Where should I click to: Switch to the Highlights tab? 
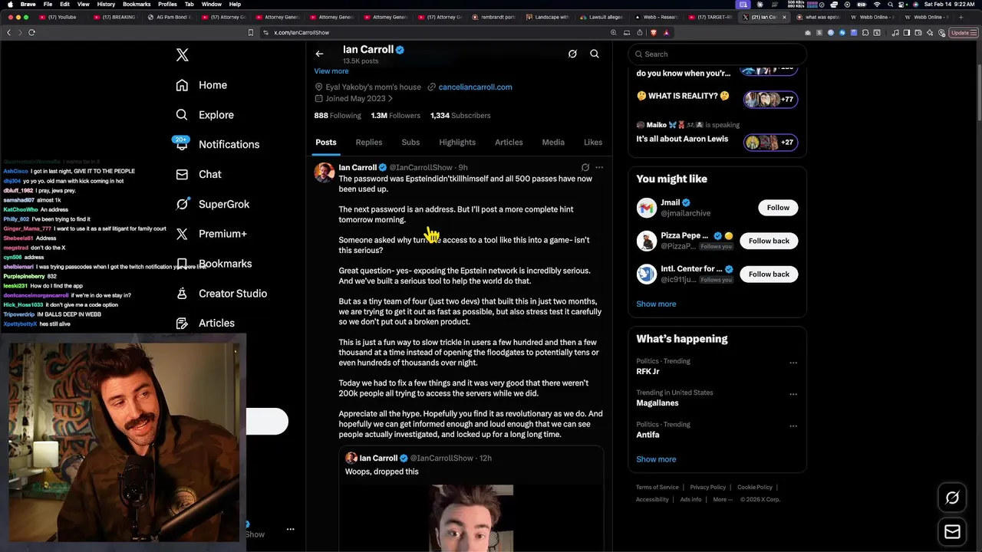[457, 143]
